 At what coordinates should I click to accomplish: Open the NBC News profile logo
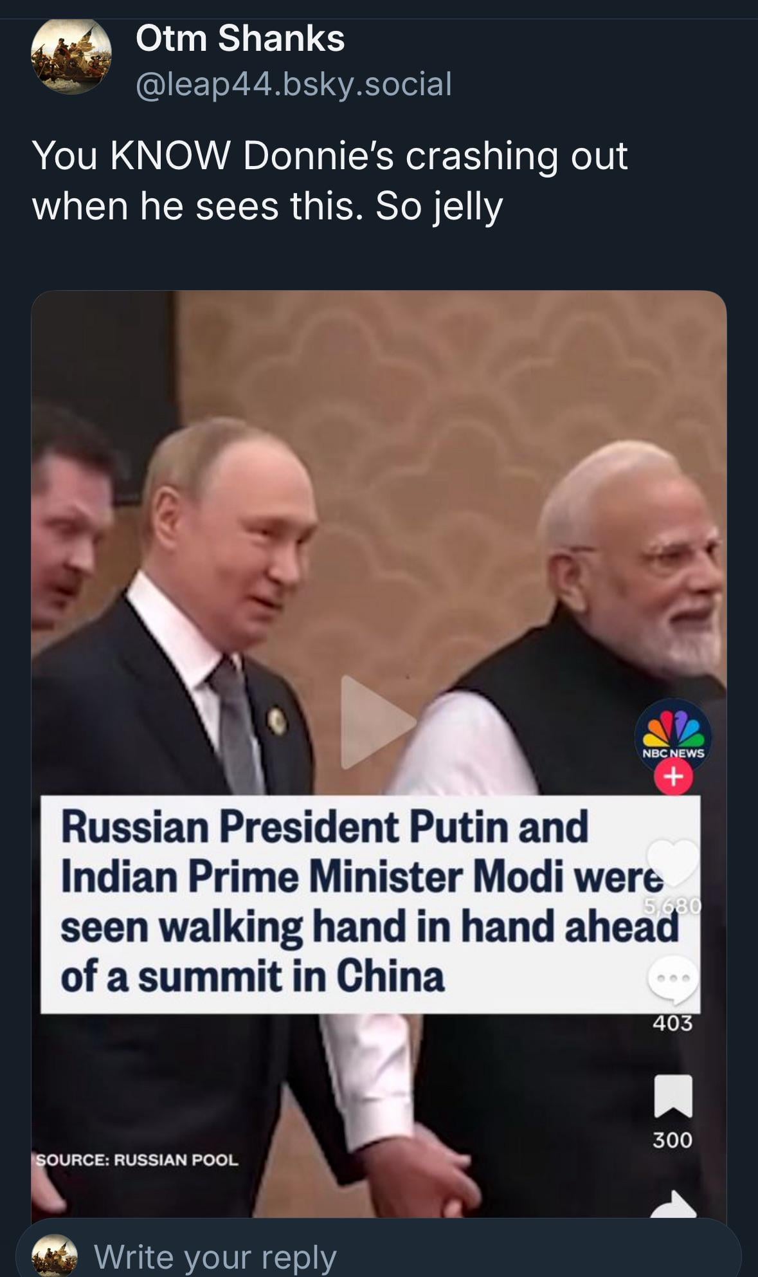coord(672,737)
